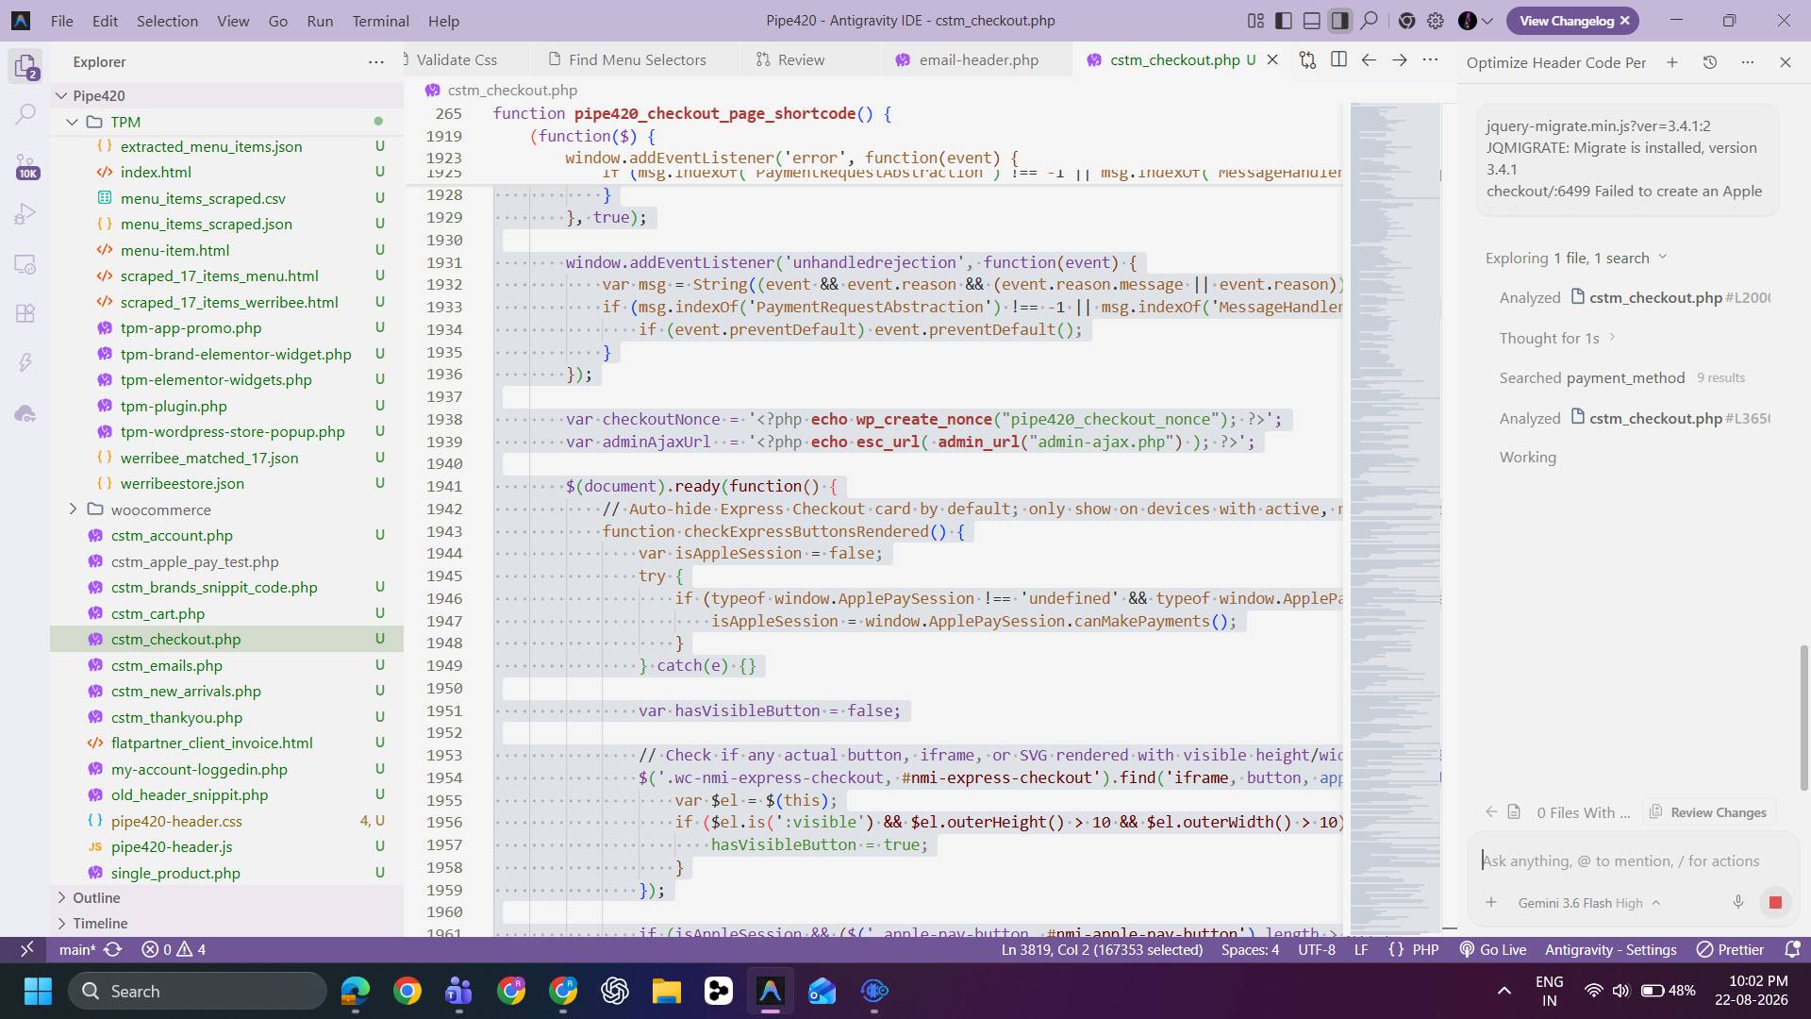Open the Search view in activity bar
Viewport: 1811px width, 1019px height.
25,115
